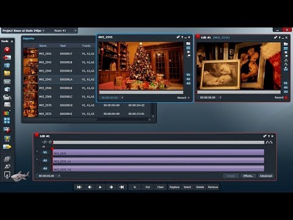Click the blue grid icon in Tools panel
The width and height of the screenshot is (293, 220).
pyautogui.click(x=7, y=65)
